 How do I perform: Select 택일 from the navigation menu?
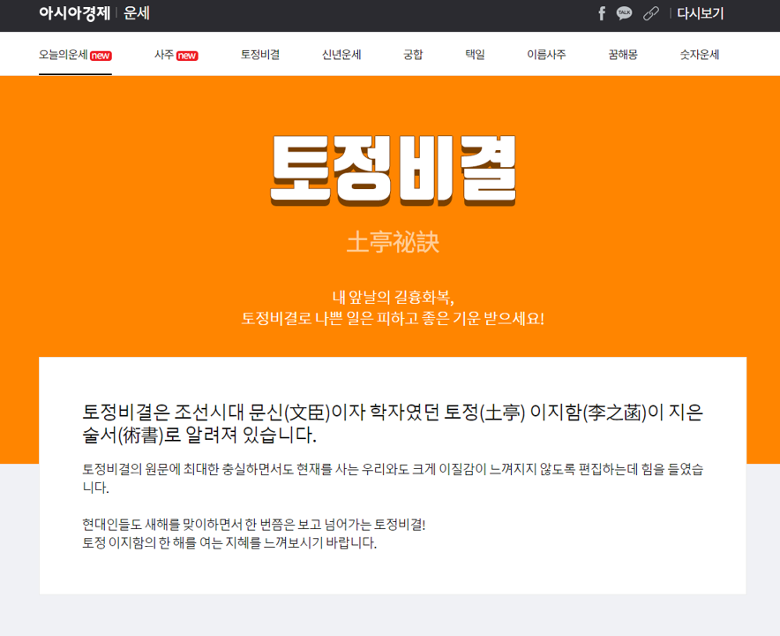(474, 53)
